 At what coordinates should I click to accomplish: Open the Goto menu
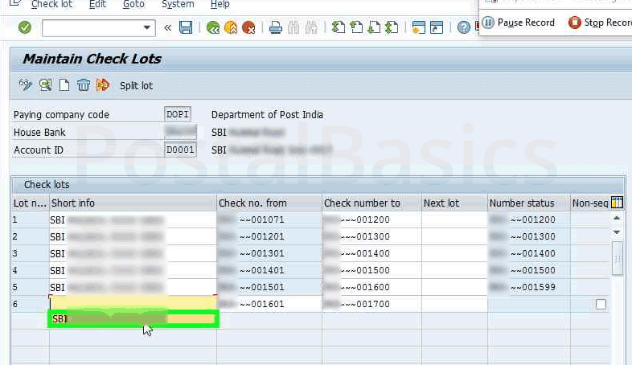133,5
